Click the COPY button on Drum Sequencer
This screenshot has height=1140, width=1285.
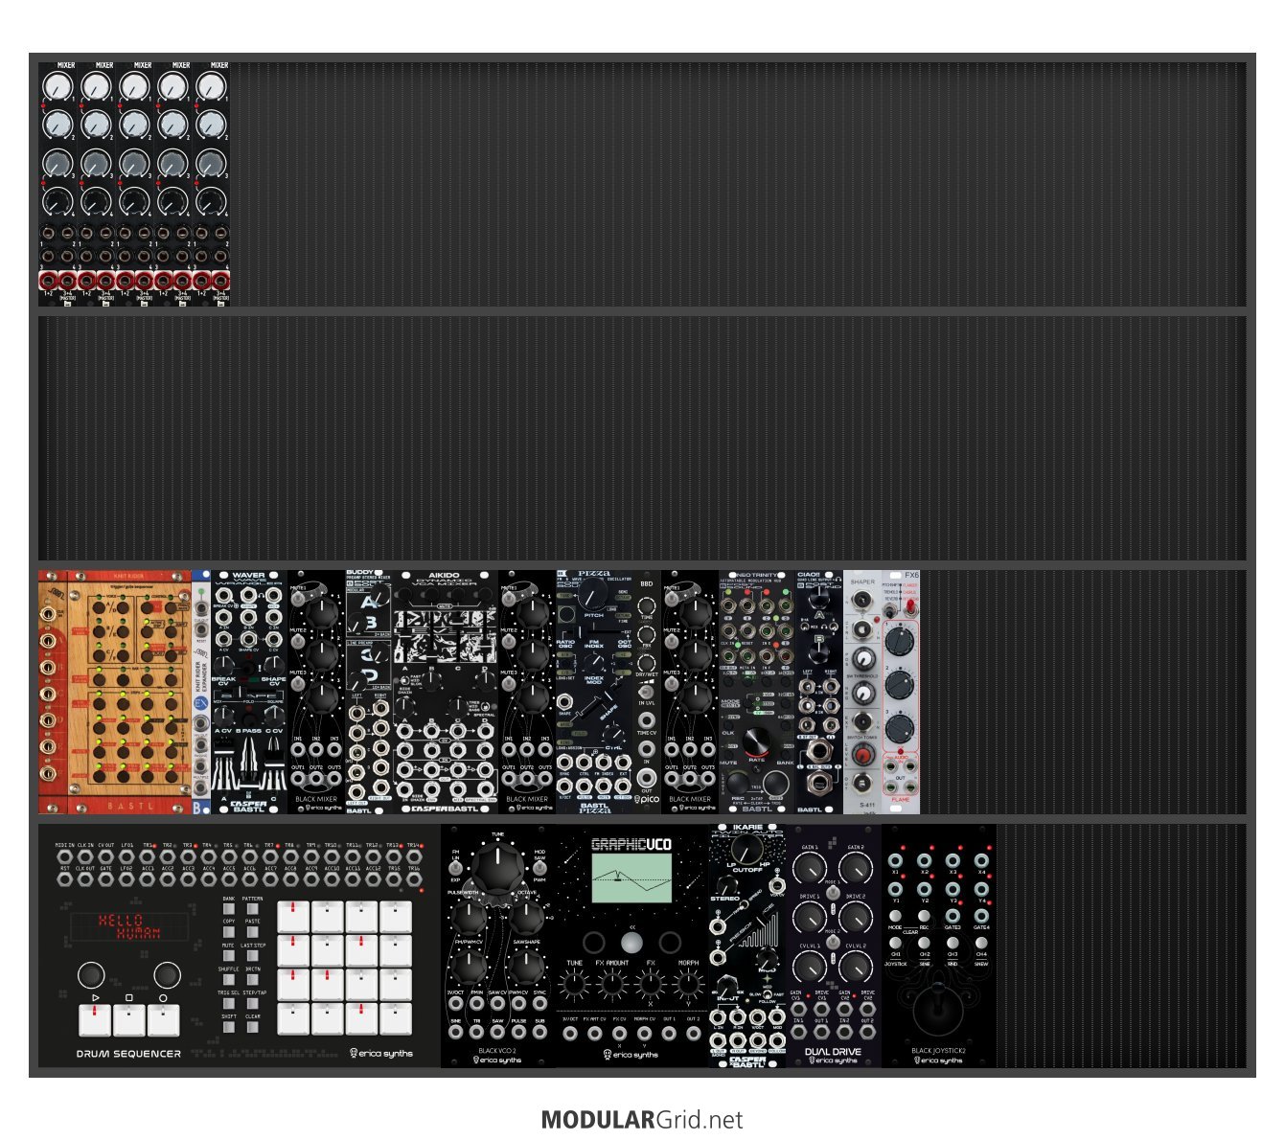[229, 931]
